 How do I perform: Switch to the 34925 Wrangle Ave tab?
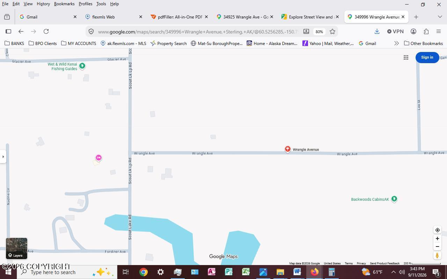coord(245,17)
